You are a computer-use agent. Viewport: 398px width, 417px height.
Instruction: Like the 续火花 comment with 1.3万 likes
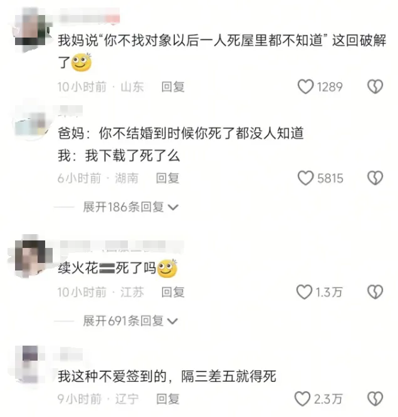[x=304, y=292]
